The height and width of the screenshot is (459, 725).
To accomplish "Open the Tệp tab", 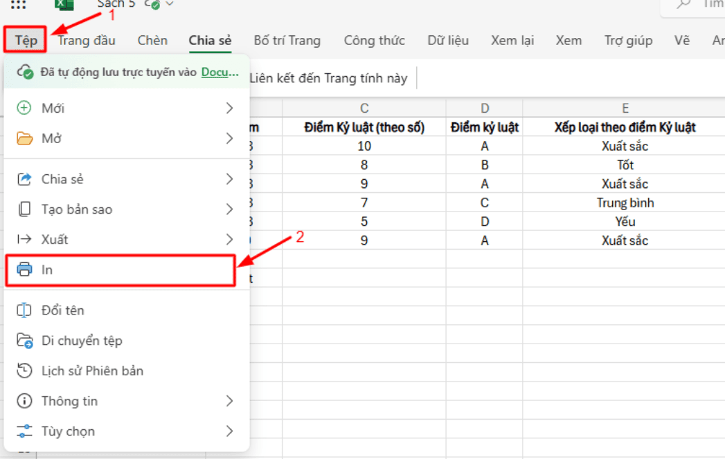I will [26, 40].
